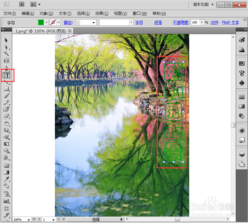The height and width of the screenshot is (223, 248).
Task: Open the 编辑(E) menu
Action: tap(28, 13)
